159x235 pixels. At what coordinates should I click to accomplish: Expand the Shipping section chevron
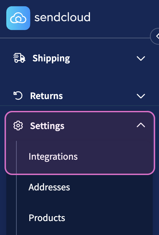click(141, 59)
